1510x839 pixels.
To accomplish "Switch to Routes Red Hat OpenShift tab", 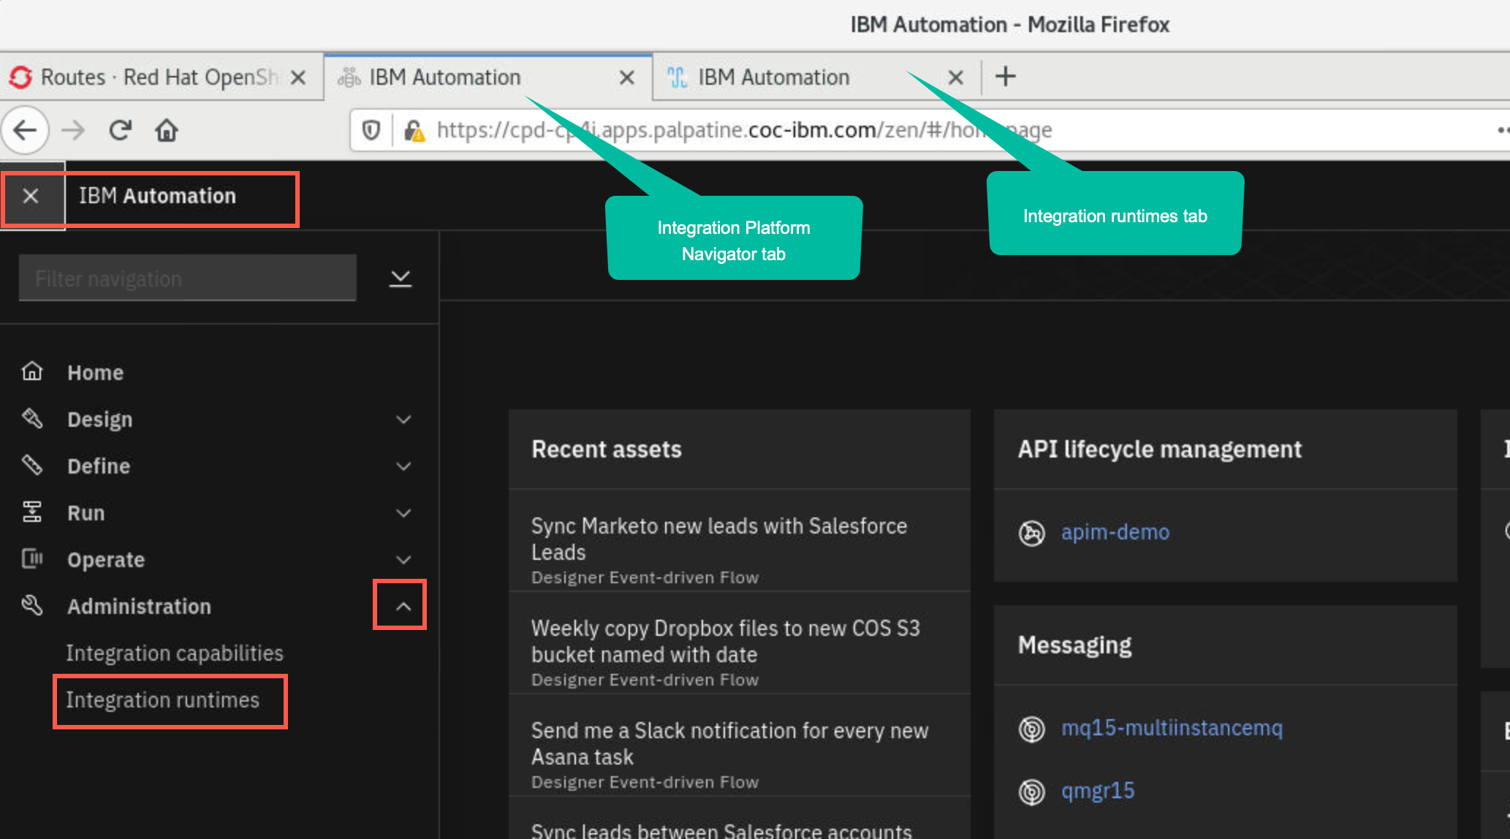I will click(x=161, y=77).
